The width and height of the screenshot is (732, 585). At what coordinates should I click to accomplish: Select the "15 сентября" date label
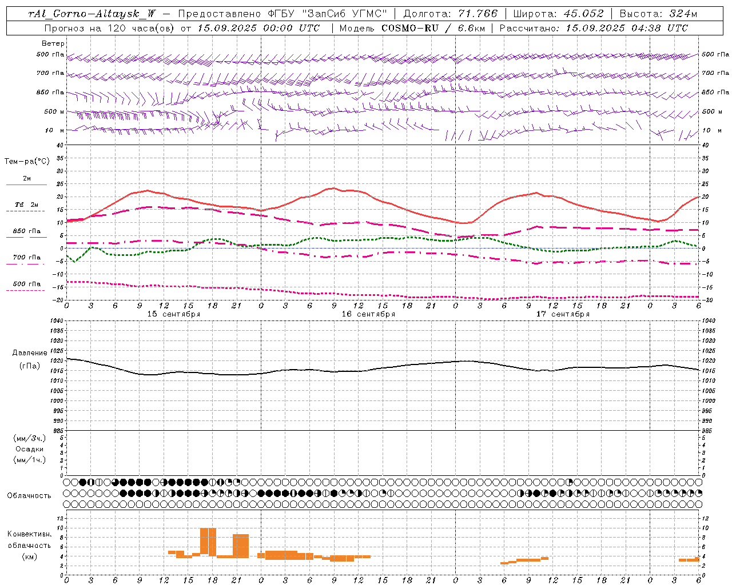[173, 314]
